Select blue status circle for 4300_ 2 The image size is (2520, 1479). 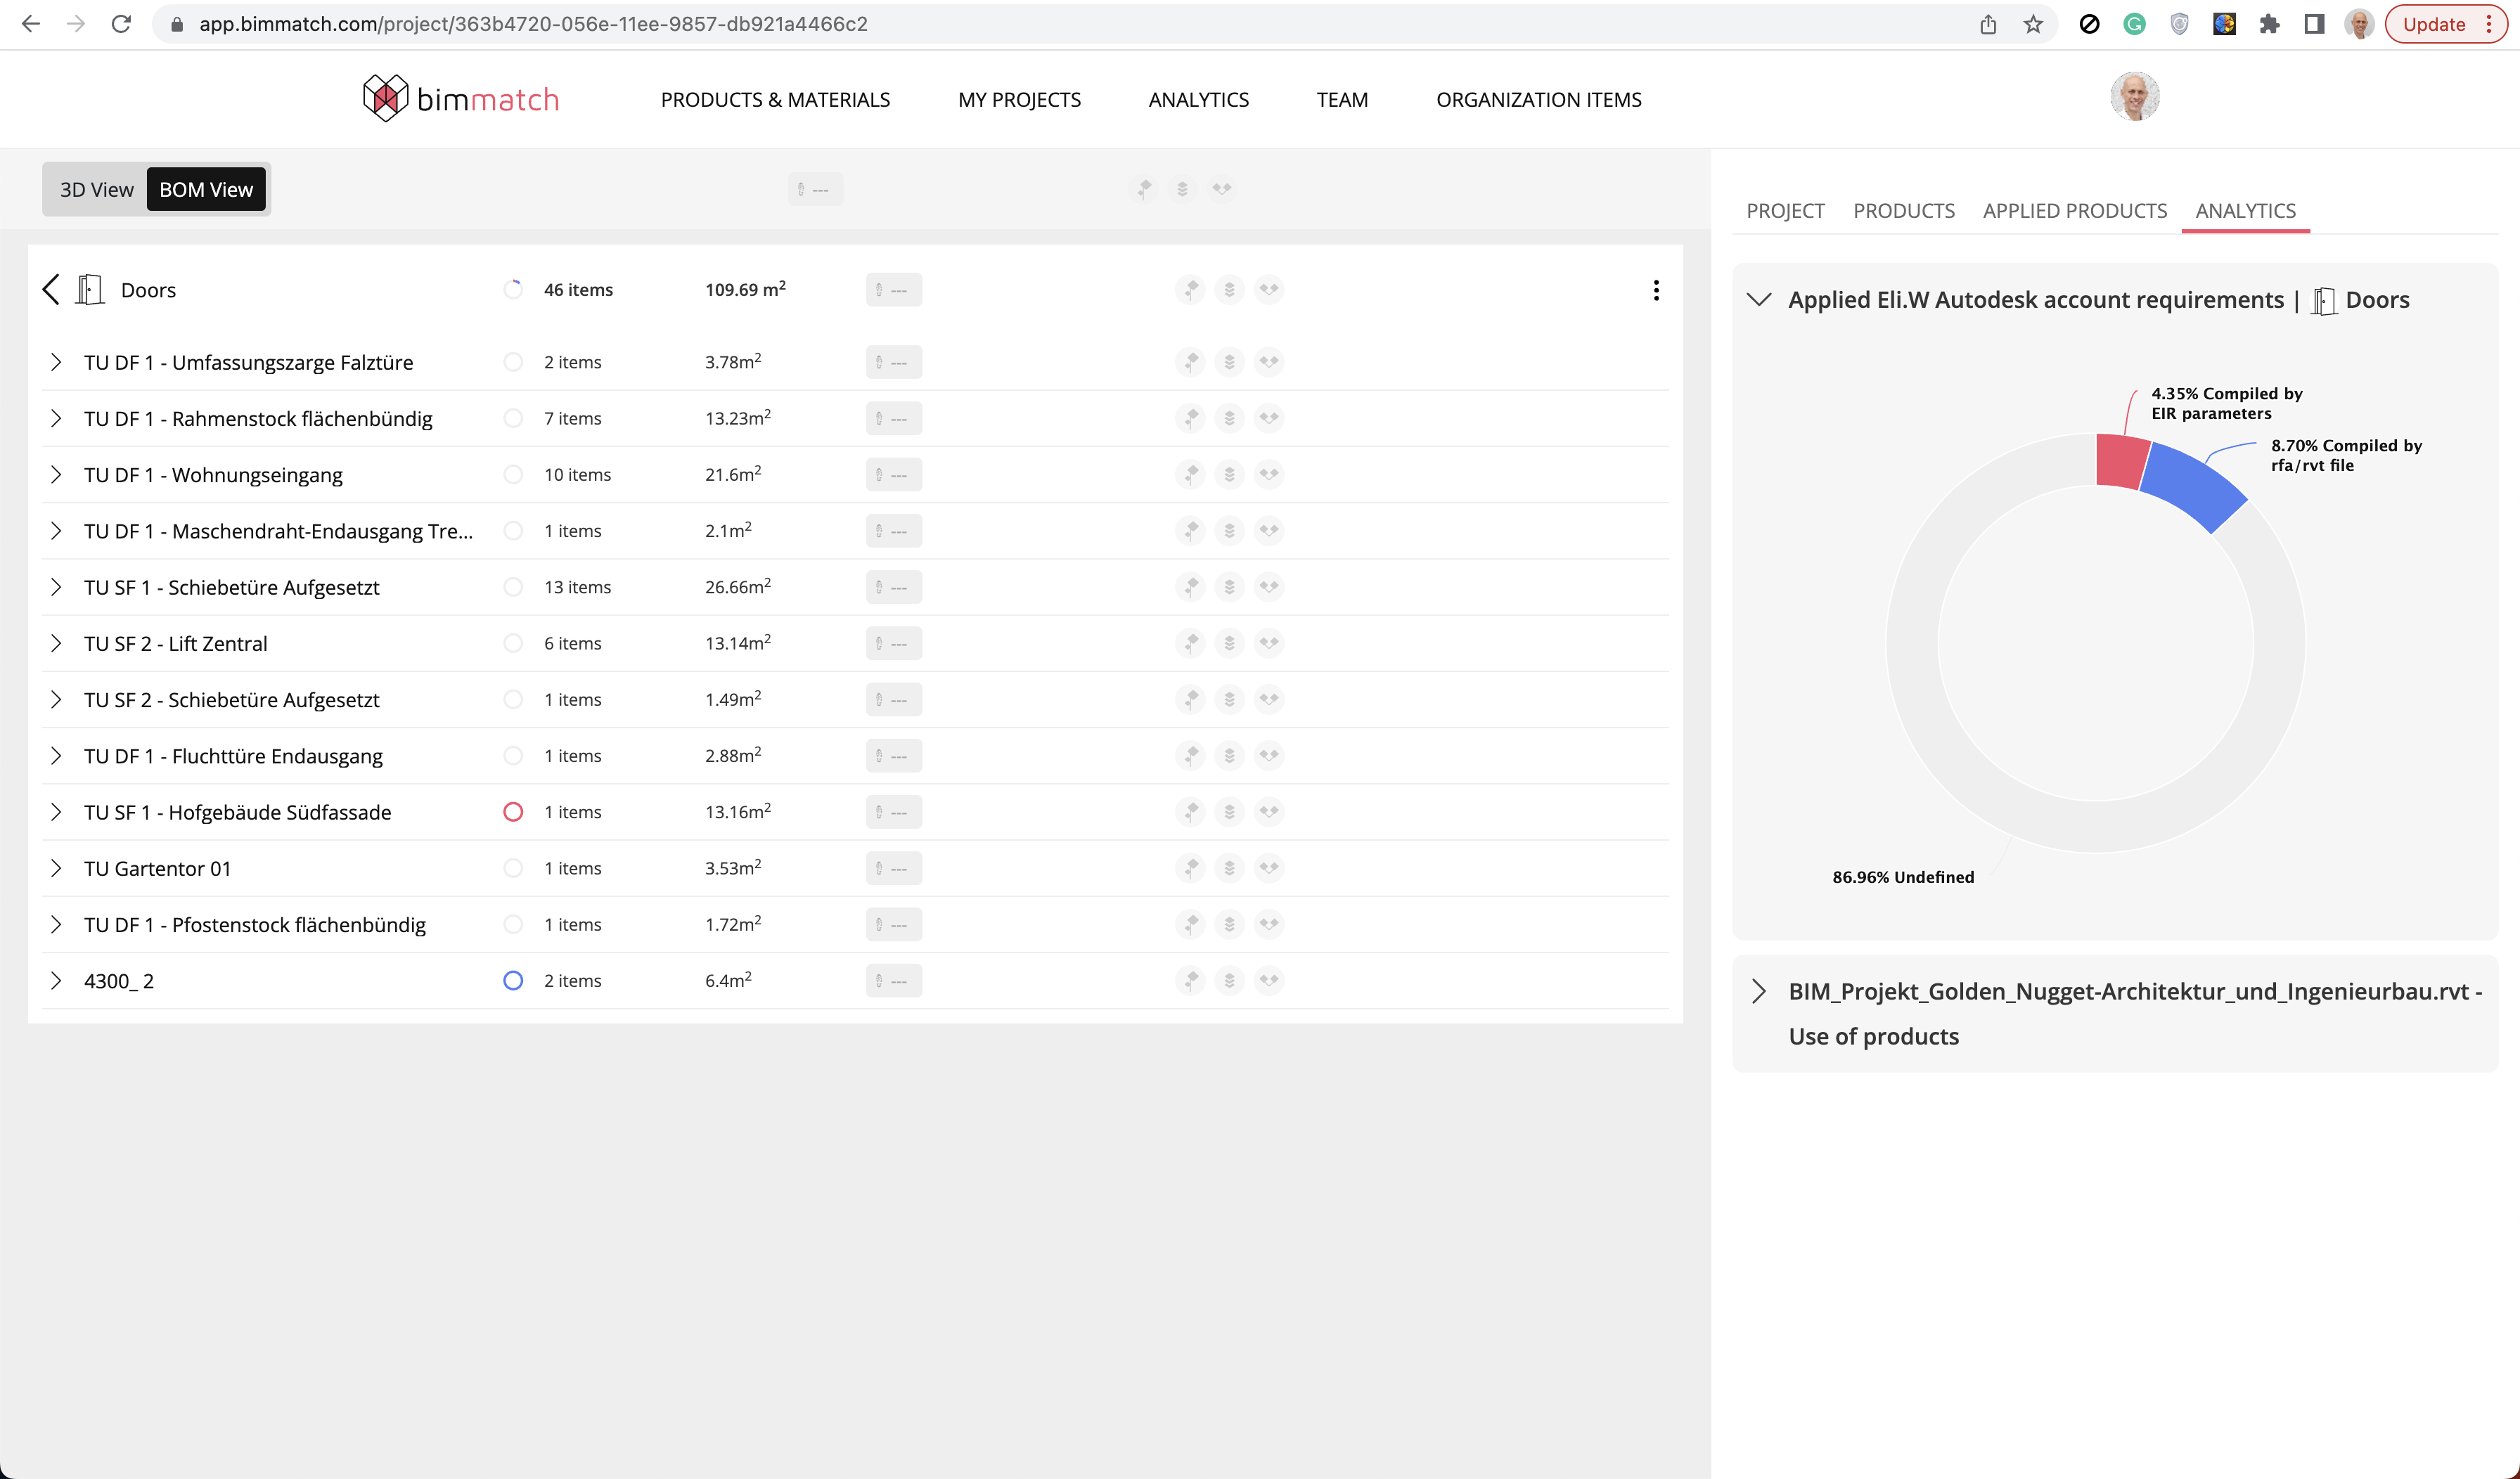(513, 981)
